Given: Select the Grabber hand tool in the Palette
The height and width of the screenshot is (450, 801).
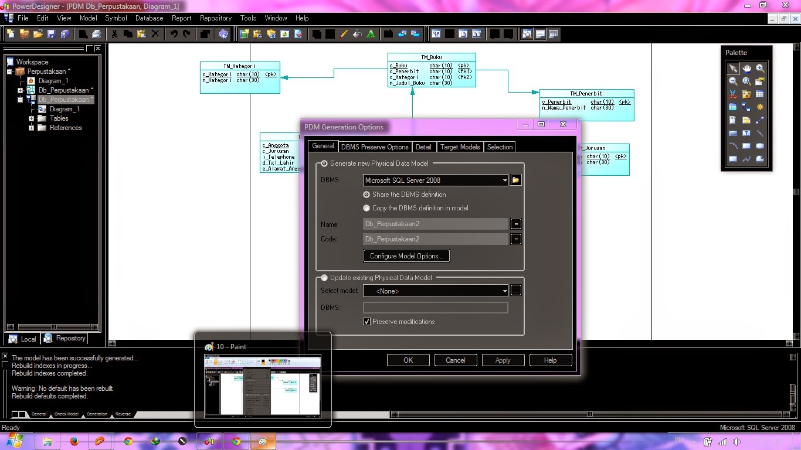Looking at the screenshot, I should [747, 69].
